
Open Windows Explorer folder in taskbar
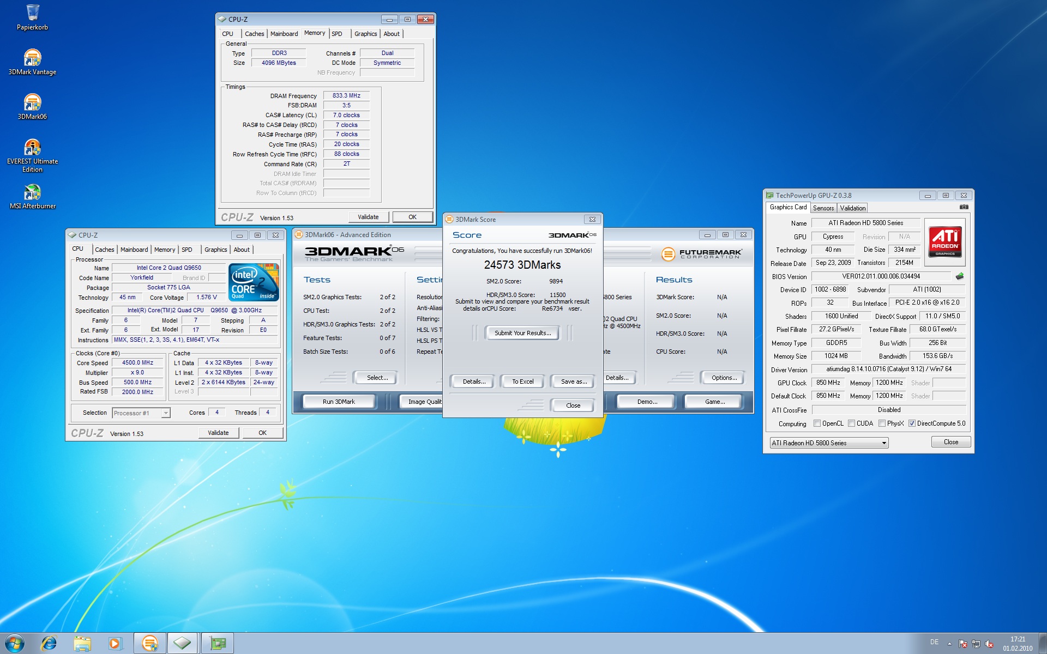82,644
